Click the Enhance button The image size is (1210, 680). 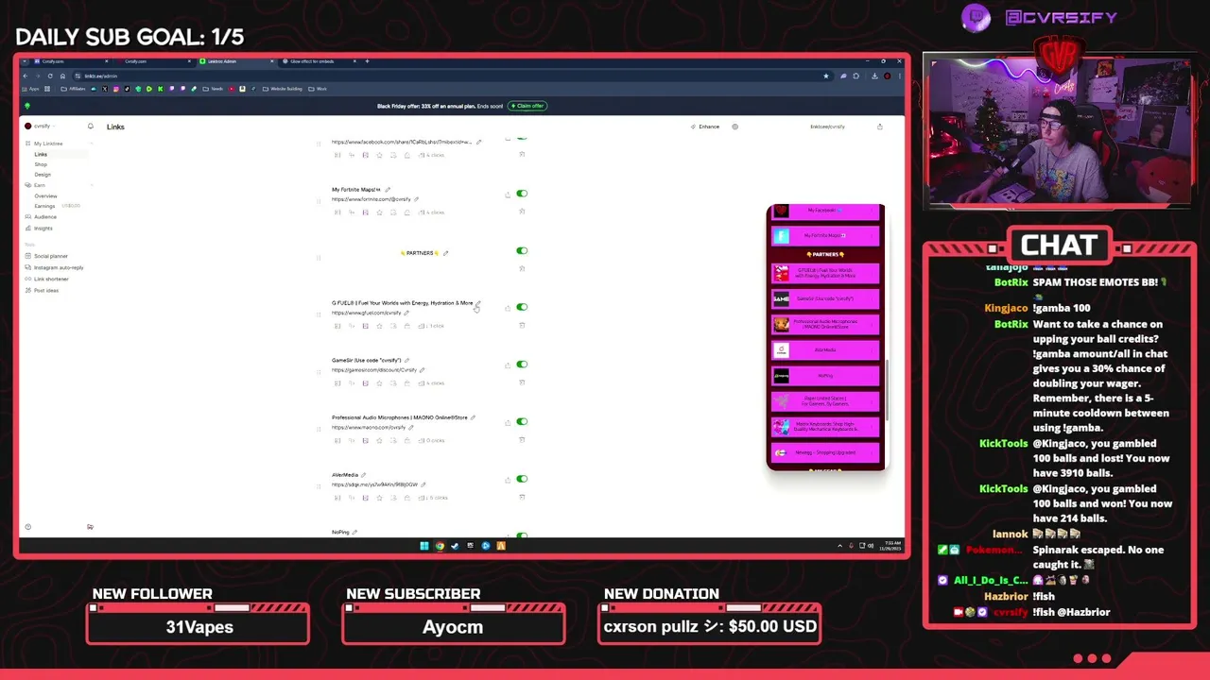[705, 127]
